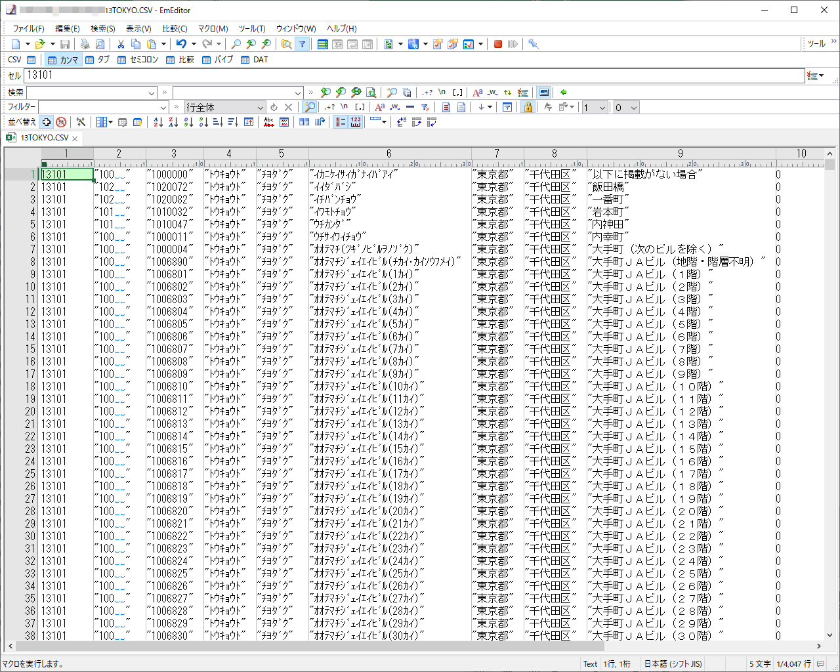Expand the dropdown arrow next to the Undo icon
This screenshot has width=840, height=672.
point(193,44)
